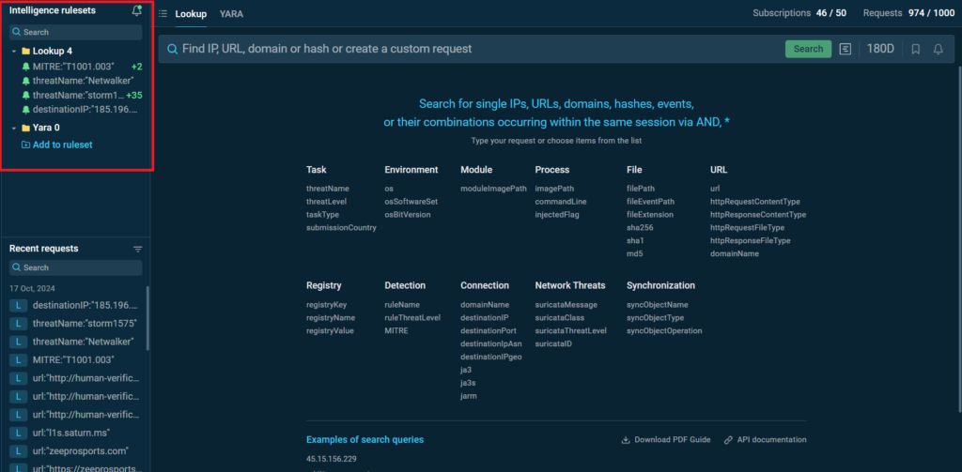962x472 pixels.
Task: Click the Recent requests list scrollbar
Action: point(147,319)
